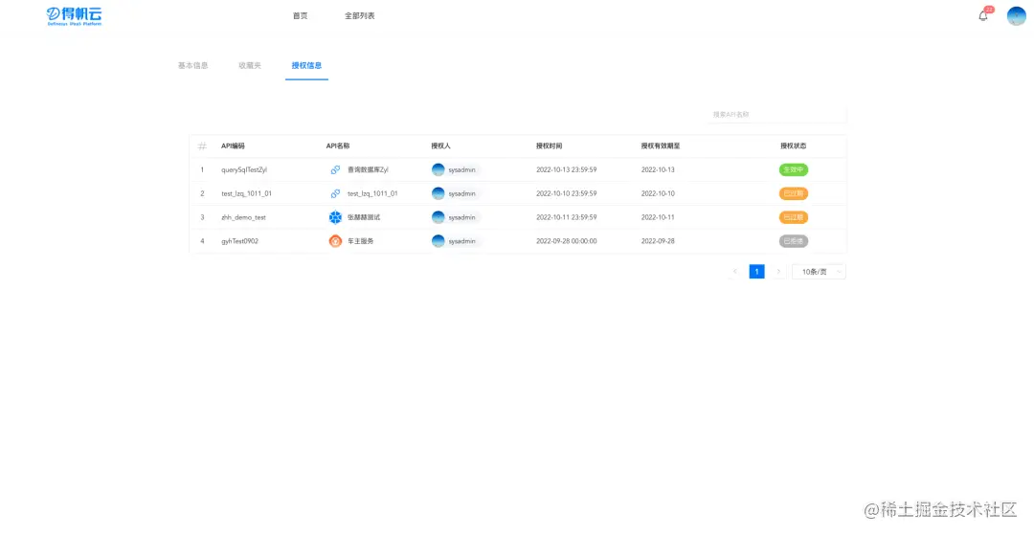Click sysadmin avatar in zhh_demo_test row
The width and height of the screenshot is (1034, 536).
438,217
